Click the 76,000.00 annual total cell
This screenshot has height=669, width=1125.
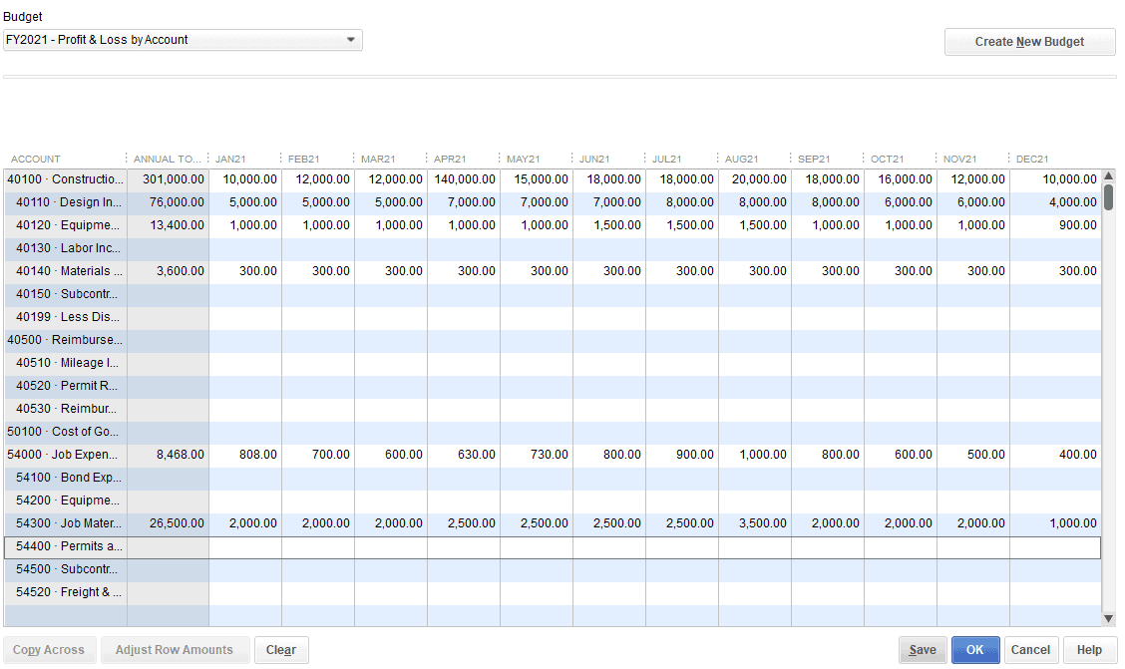point(168,202)
